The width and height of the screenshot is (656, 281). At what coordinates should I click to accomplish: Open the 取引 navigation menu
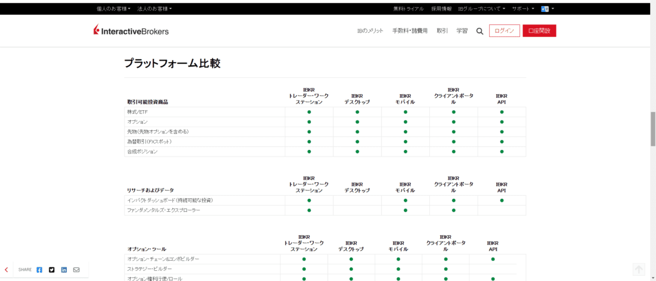(442, 31)
